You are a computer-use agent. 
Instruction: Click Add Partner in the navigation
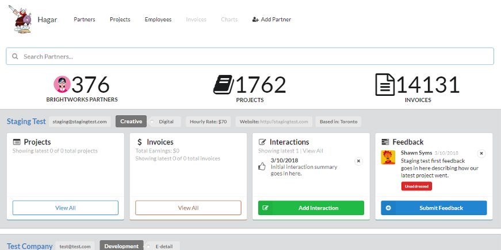tap(271, 19)
